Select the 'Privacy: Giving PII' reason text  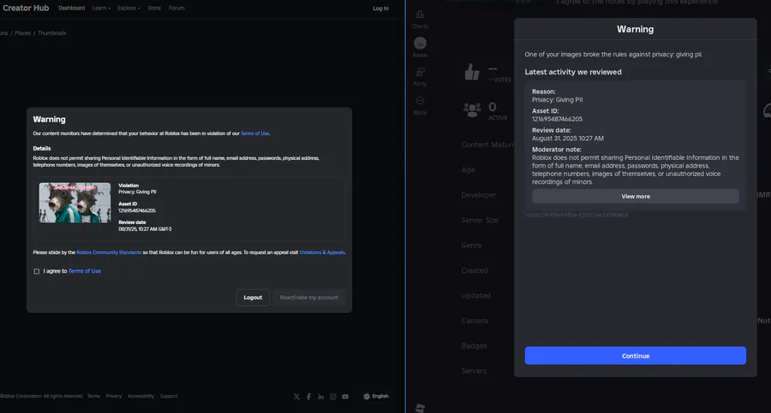(x=557, y=100)
